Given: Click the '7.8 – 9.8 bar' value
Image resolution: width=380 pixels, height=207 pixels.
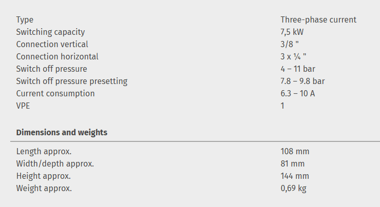Looking at the screenshot, I should coord(302,81).
